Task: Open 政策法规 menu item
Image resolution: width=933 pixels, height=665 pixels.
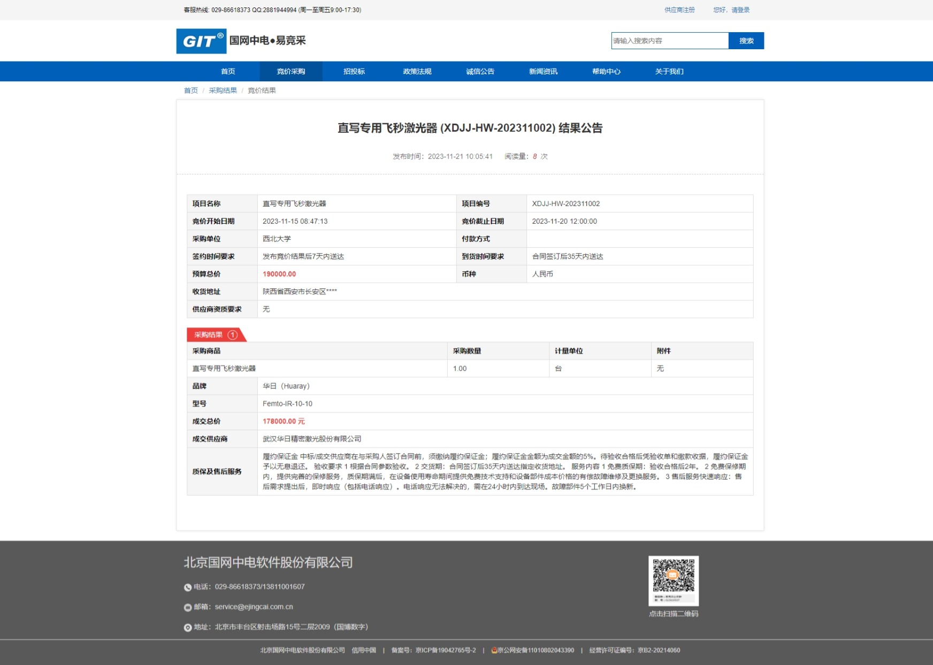Action: point(417,72)
